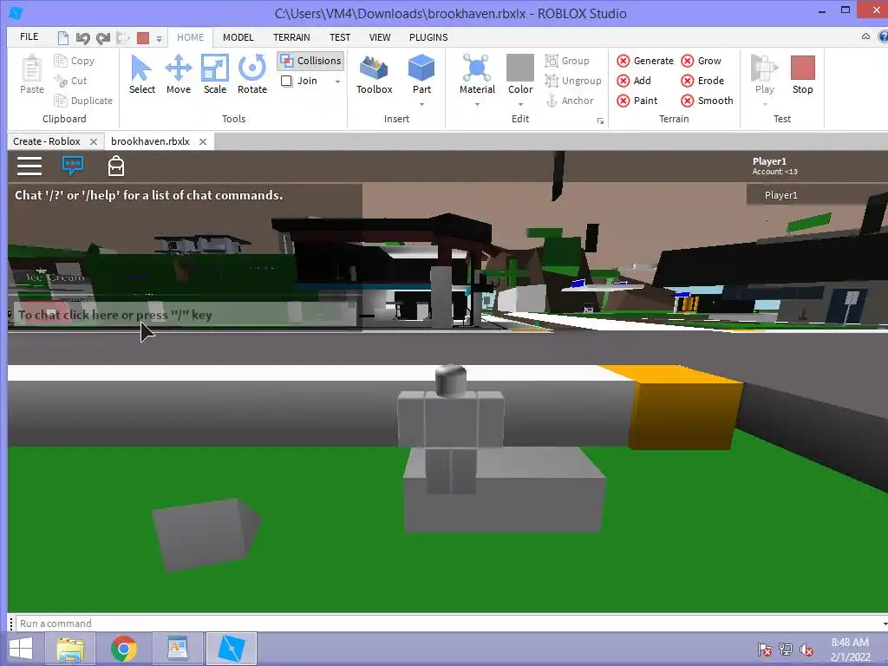Toggle the in-game chat bubble icon
This screenshot has height=666, width=888.
click(x=73, y=166)
